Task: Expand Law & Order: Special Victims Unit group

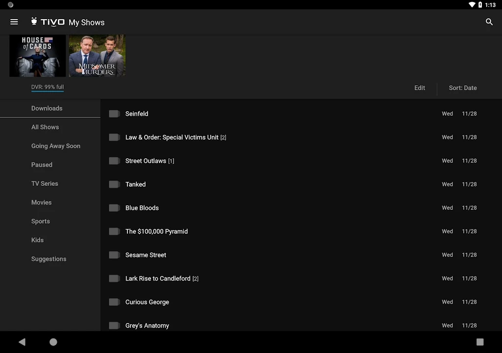Action: click(x=176, y=137)
